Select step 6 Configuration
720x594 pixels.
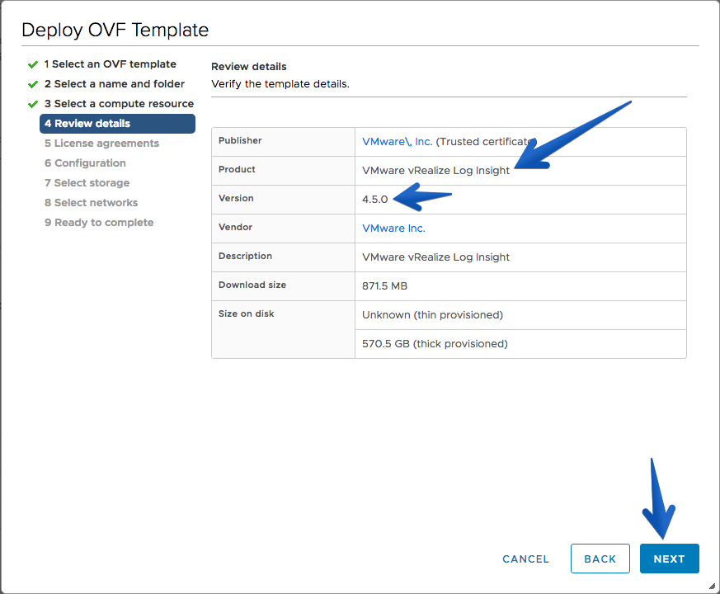[x=85, y=163]
